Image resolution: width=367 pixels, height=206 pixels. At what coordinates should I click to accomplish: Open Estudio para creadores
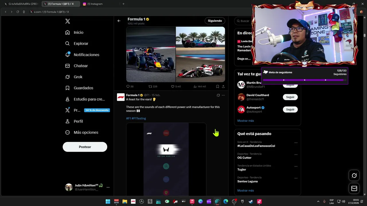[x=85, y=99]
